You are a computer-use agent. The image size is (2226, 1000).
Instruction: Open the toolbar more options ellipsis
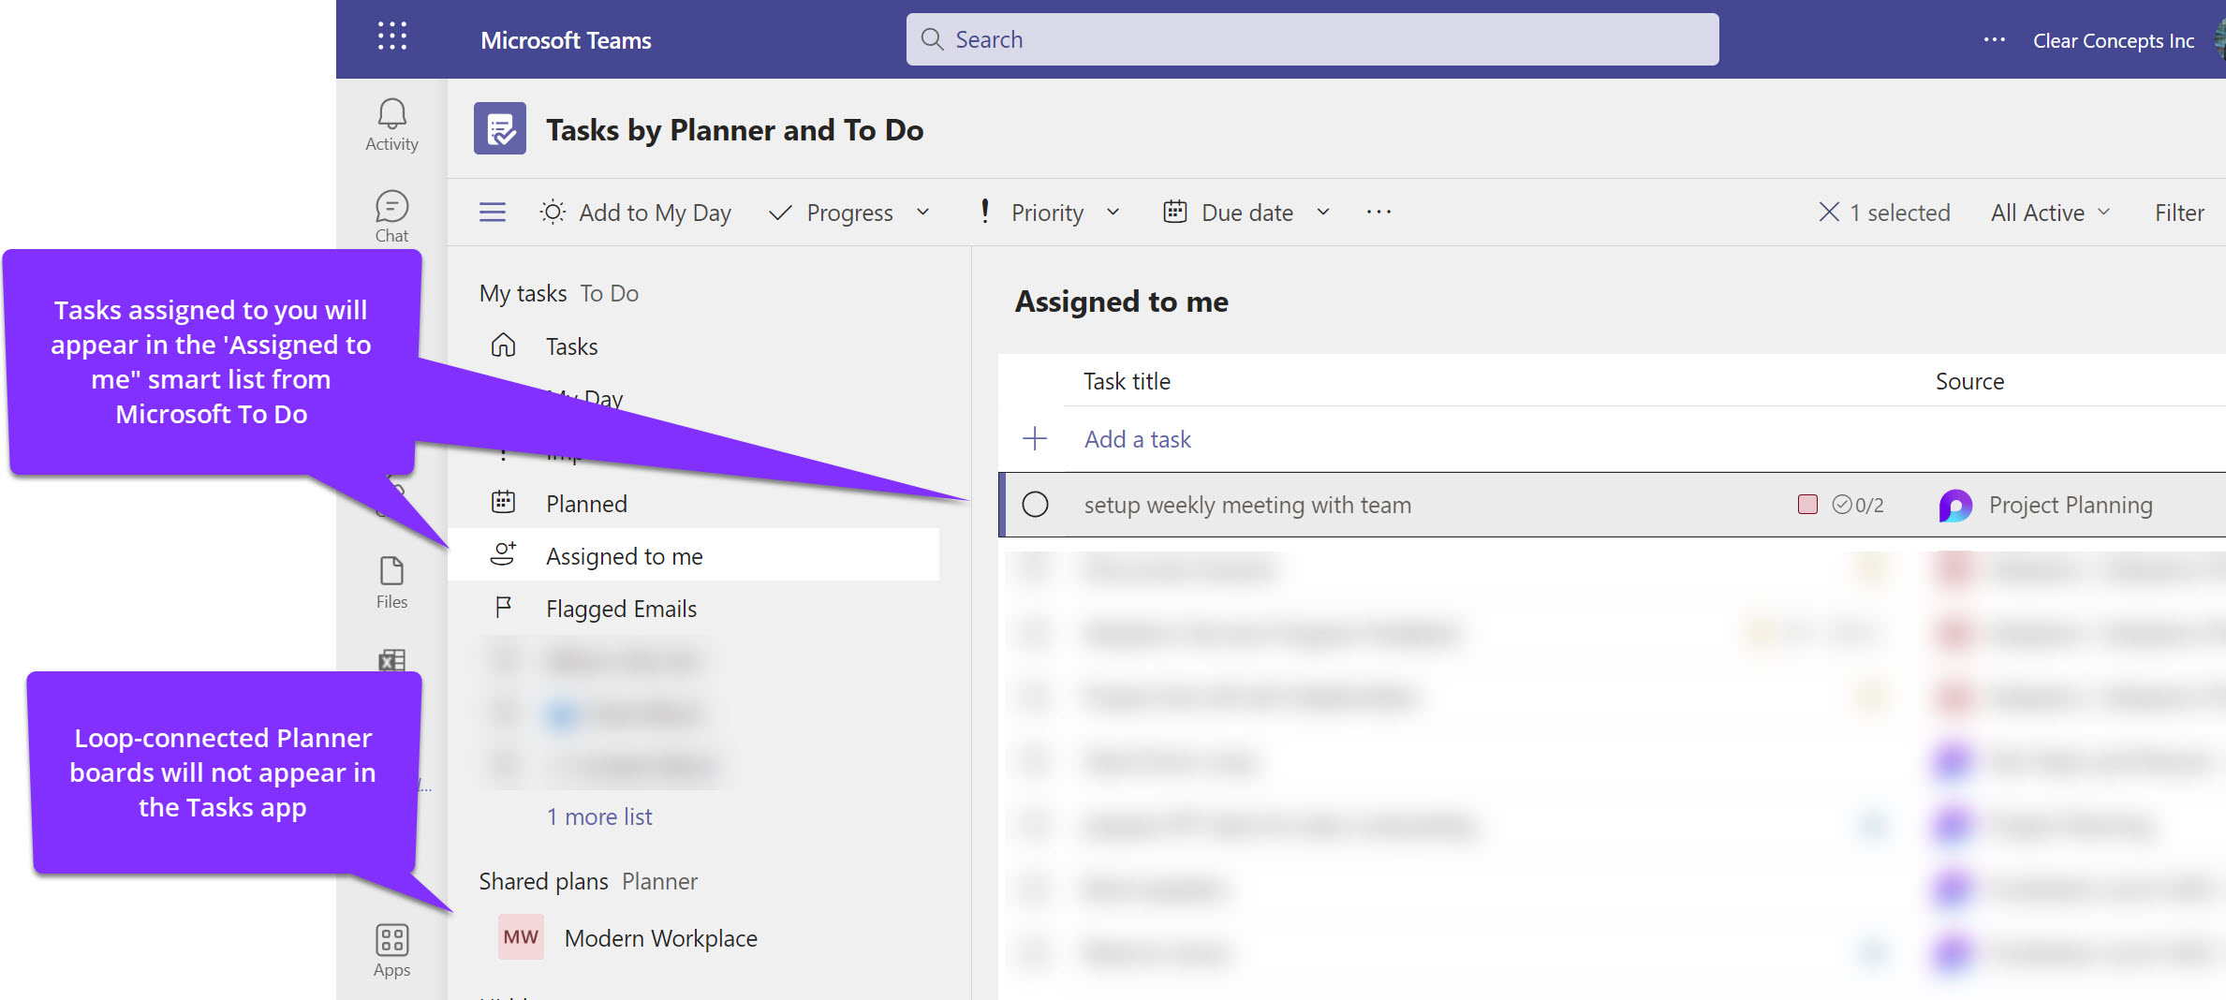pyautogui.click(x=1378, y=213)
